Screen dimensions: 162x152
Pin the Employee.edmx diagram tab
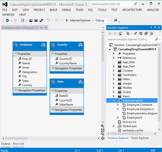pos(41,28)
